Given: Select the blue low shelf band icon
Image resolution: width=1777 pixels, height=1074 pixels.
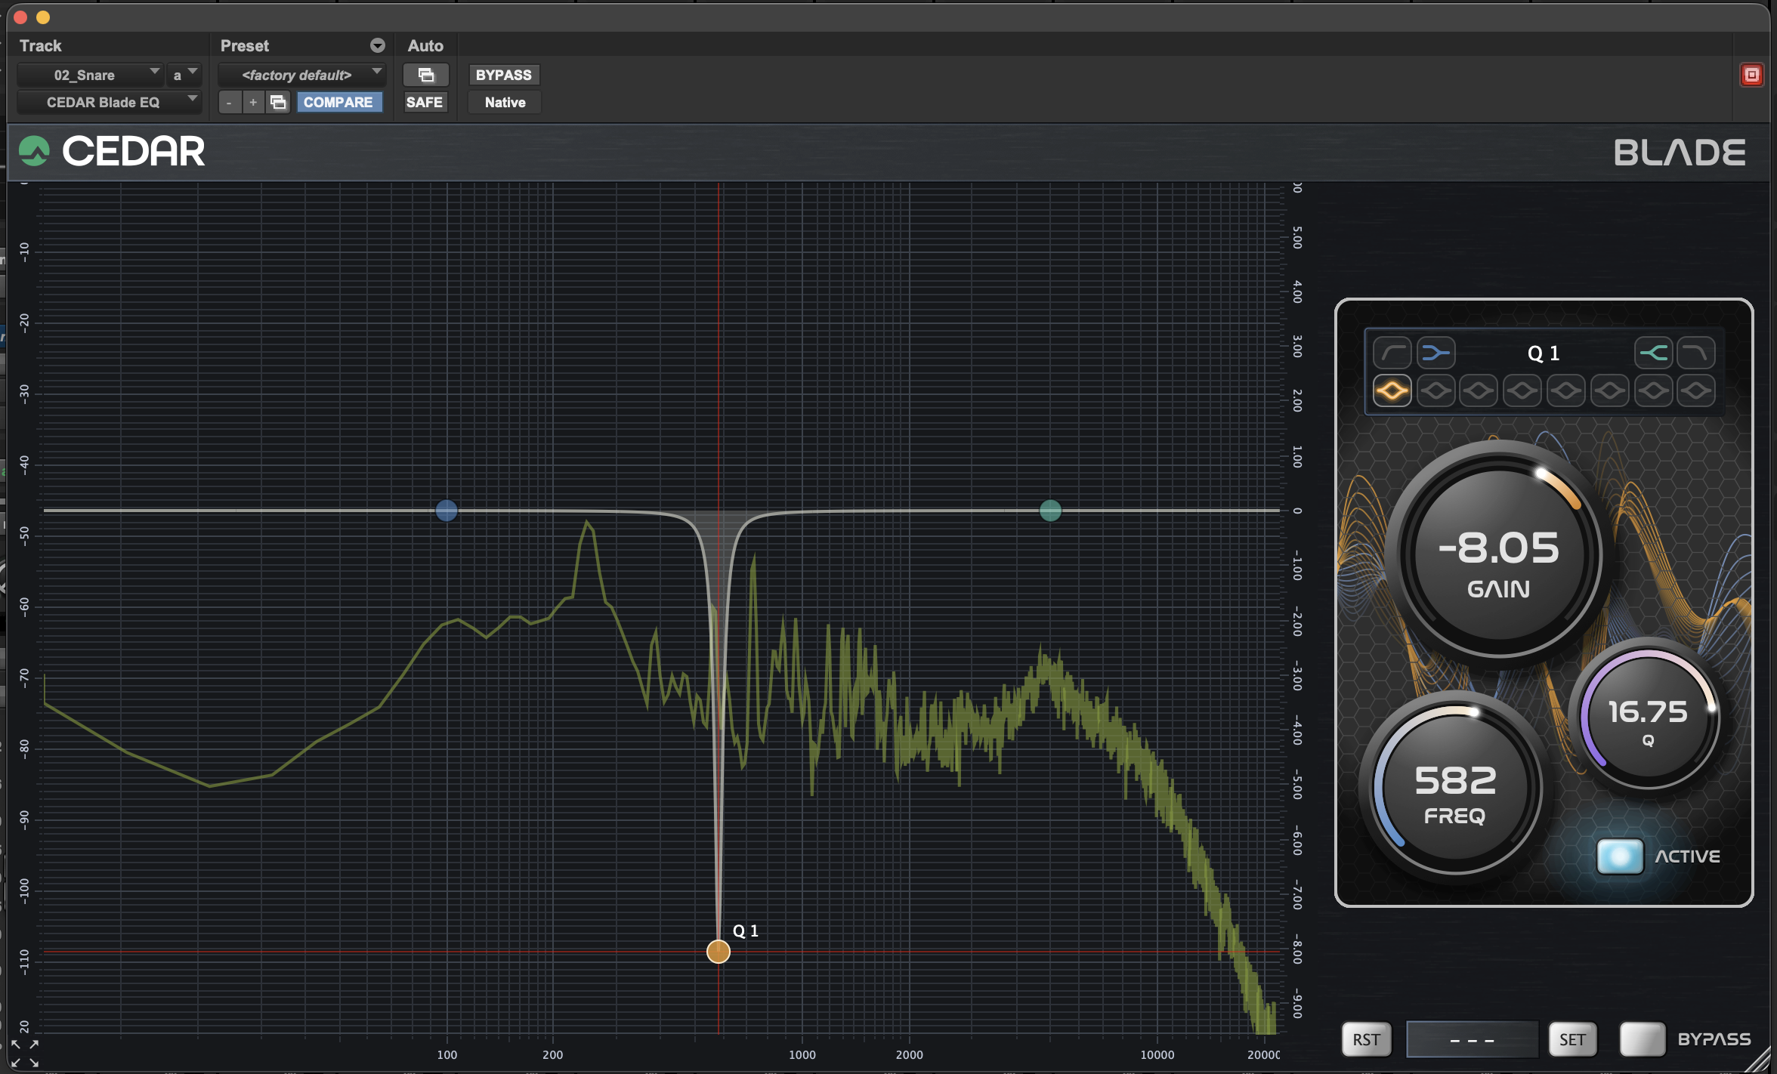Looking at the screenshot, I should (1436, 353).
